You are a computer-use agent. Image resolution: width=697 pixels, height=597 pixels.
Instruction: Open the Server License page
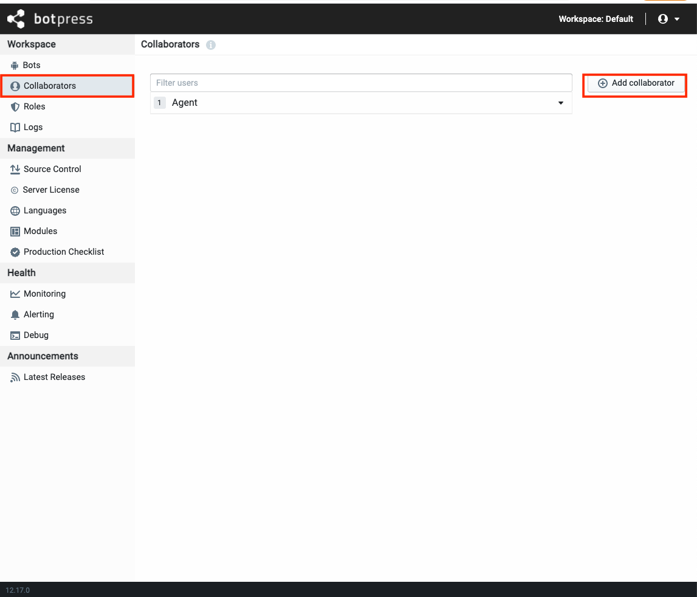click(51, 190)
